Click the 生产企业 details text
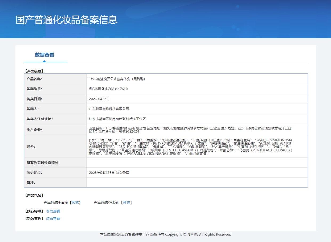Screen dimensions: 331x242 pos(190,130)
